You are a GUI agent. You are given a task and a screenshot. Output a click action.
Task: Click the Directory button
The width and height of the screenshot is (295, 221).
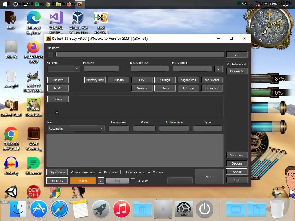[57, 181]
